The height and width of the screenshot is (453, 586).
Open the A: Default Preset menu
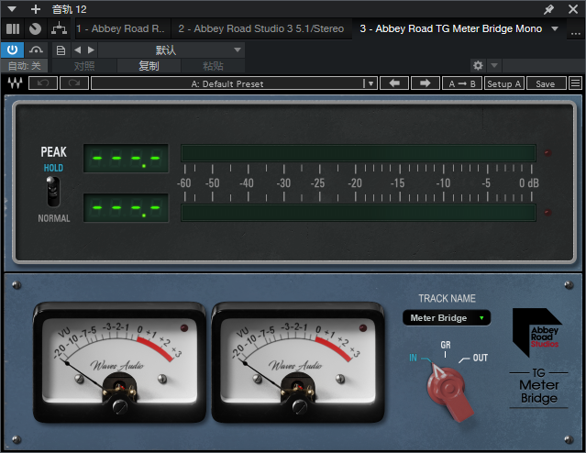(x=235, y=83)
